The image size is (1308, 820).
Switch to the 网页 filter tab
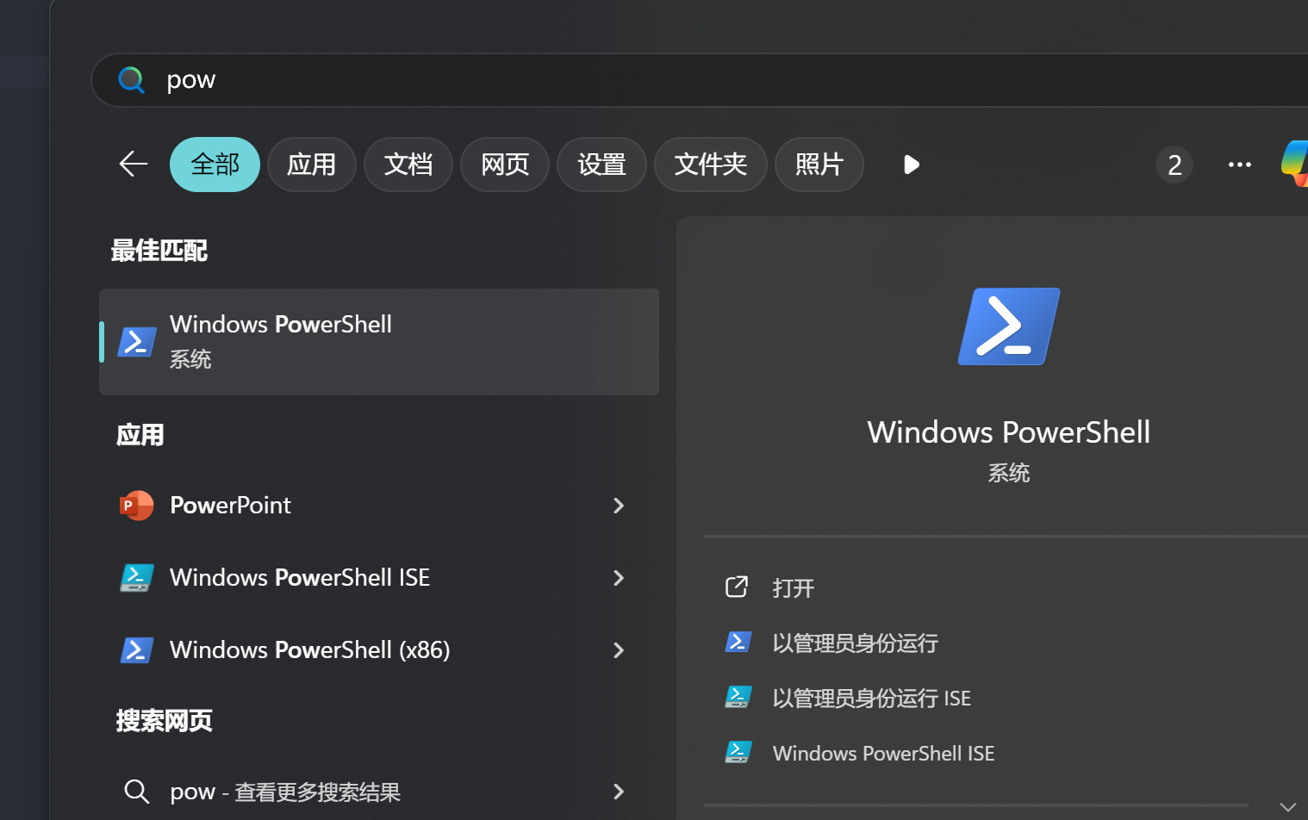(x=504, y=165)
